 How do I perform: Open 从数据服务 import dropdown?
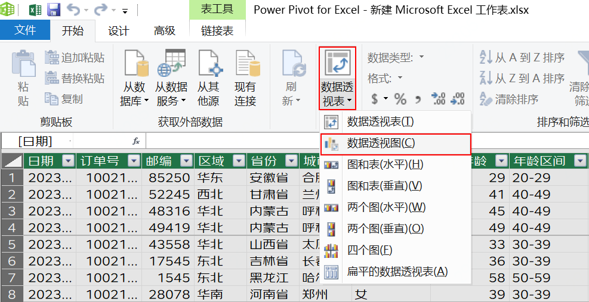pyautogui.click(x=171, y=78)
